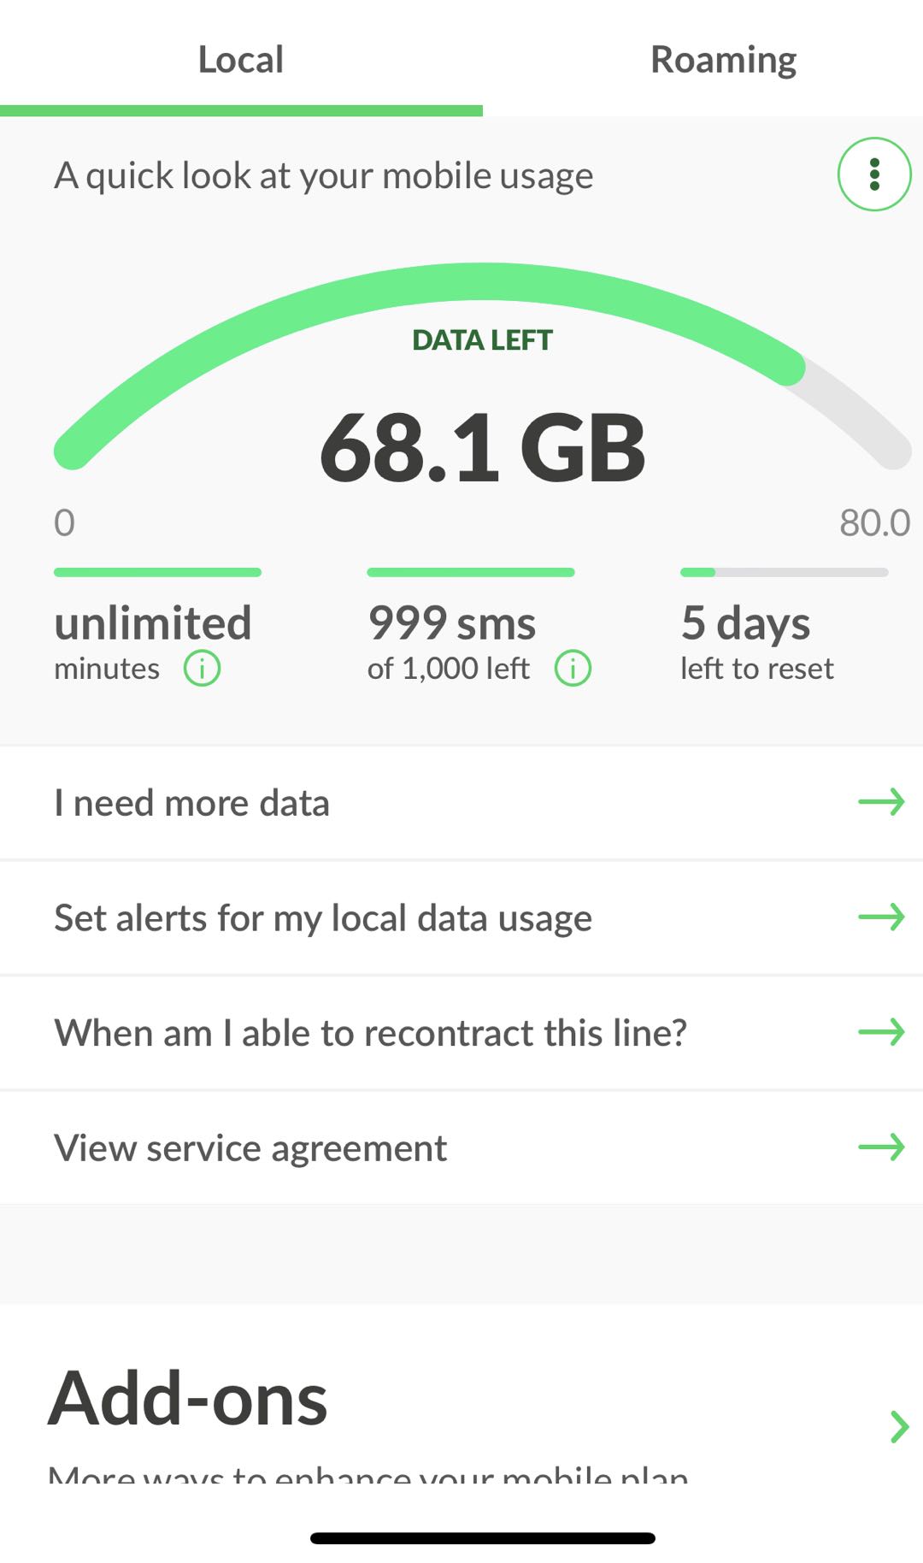
Task: Tap the 5 days reset progress bar
Action: pos(784,572)
